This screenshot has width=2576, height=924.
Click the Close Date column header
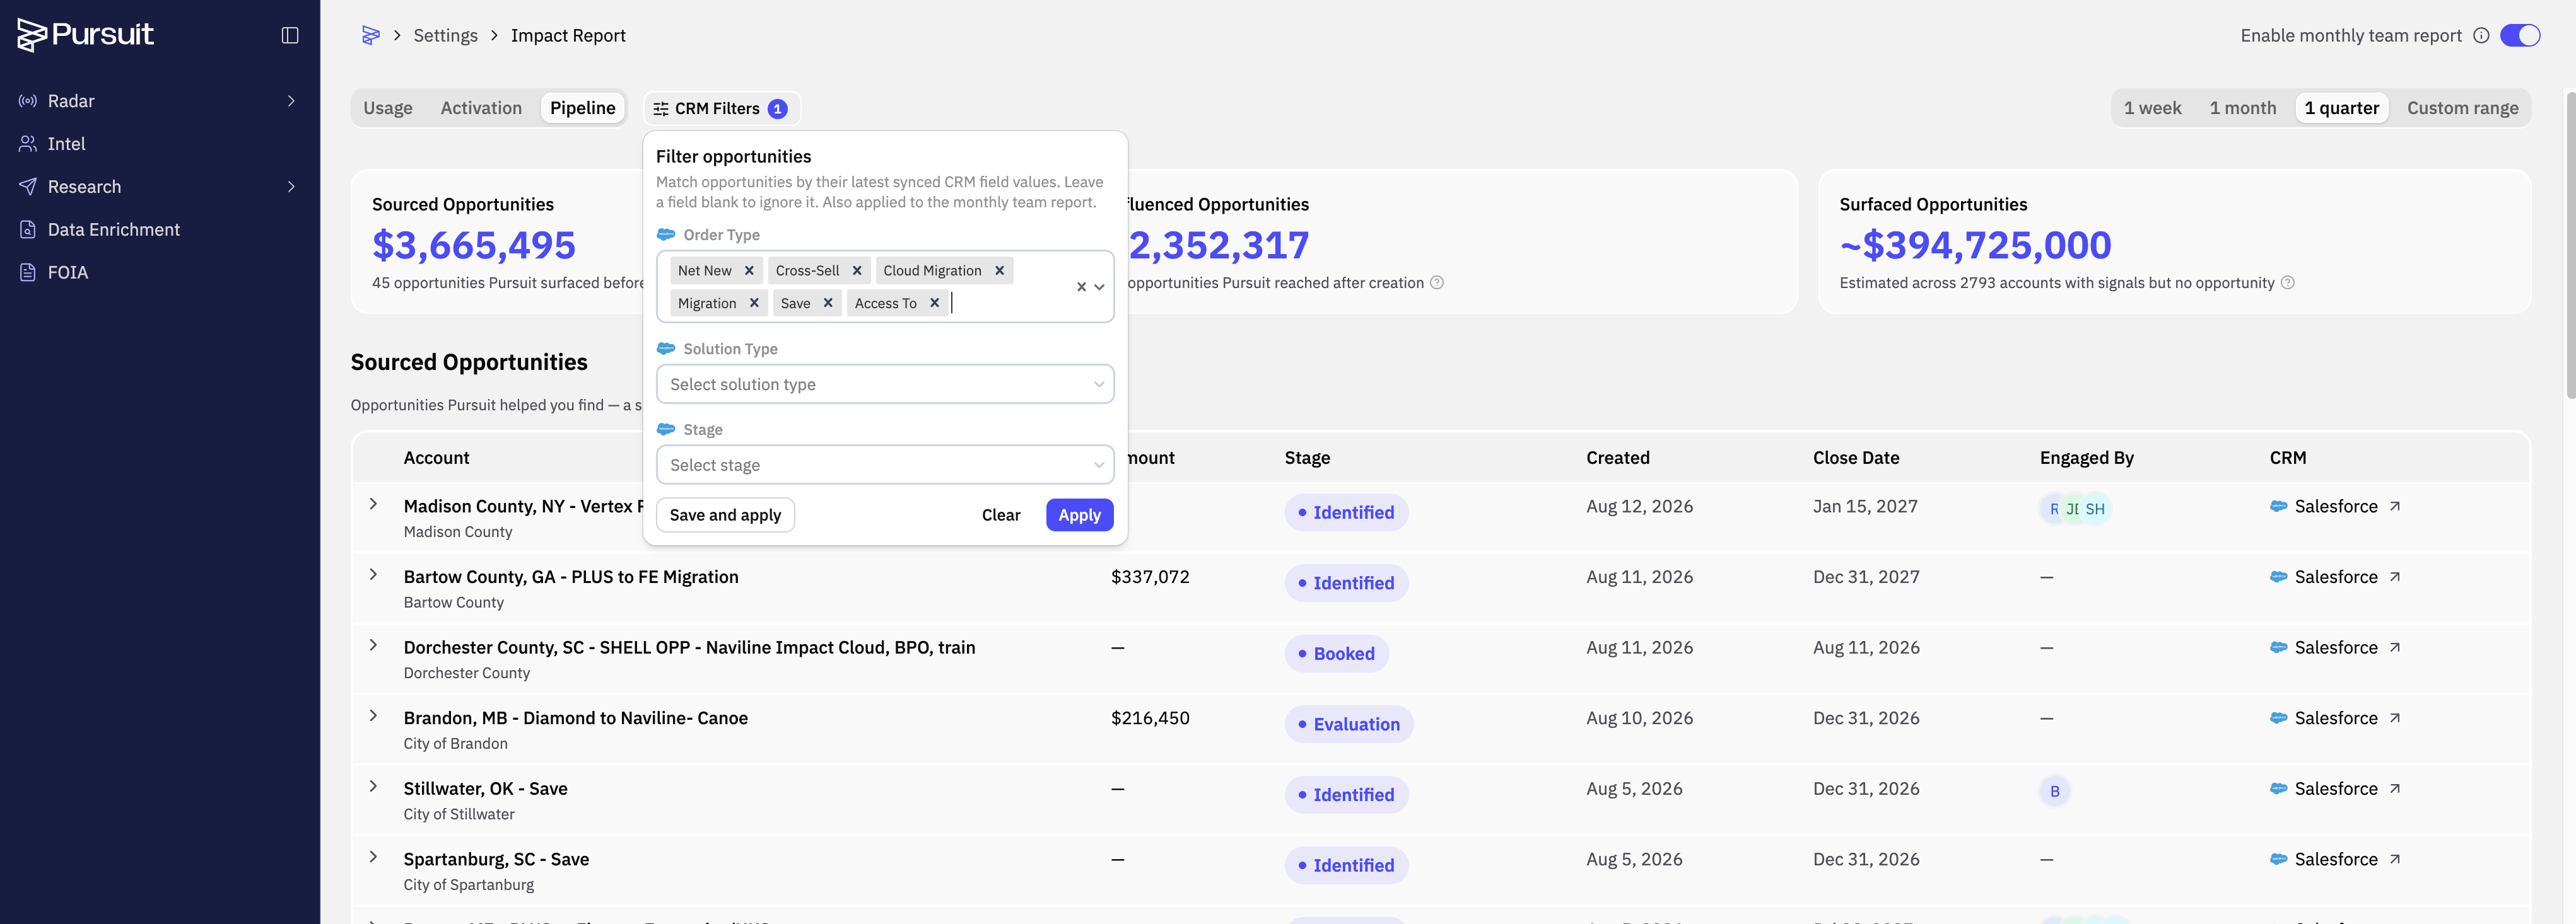point(1855,458)
